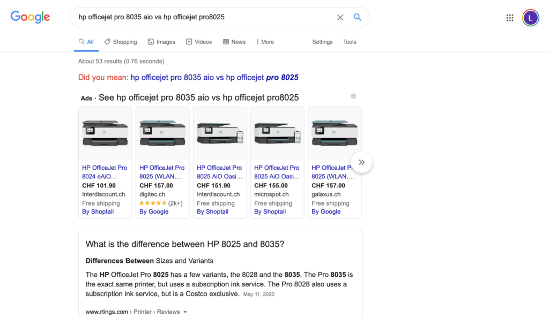
Task: Click the CHF 155.00 price text
Action: 271,186
